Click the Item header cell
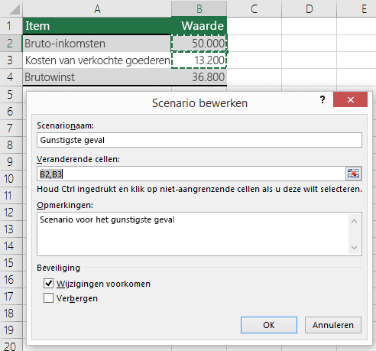This screenshot has width=376, height=351. point(97,26)
